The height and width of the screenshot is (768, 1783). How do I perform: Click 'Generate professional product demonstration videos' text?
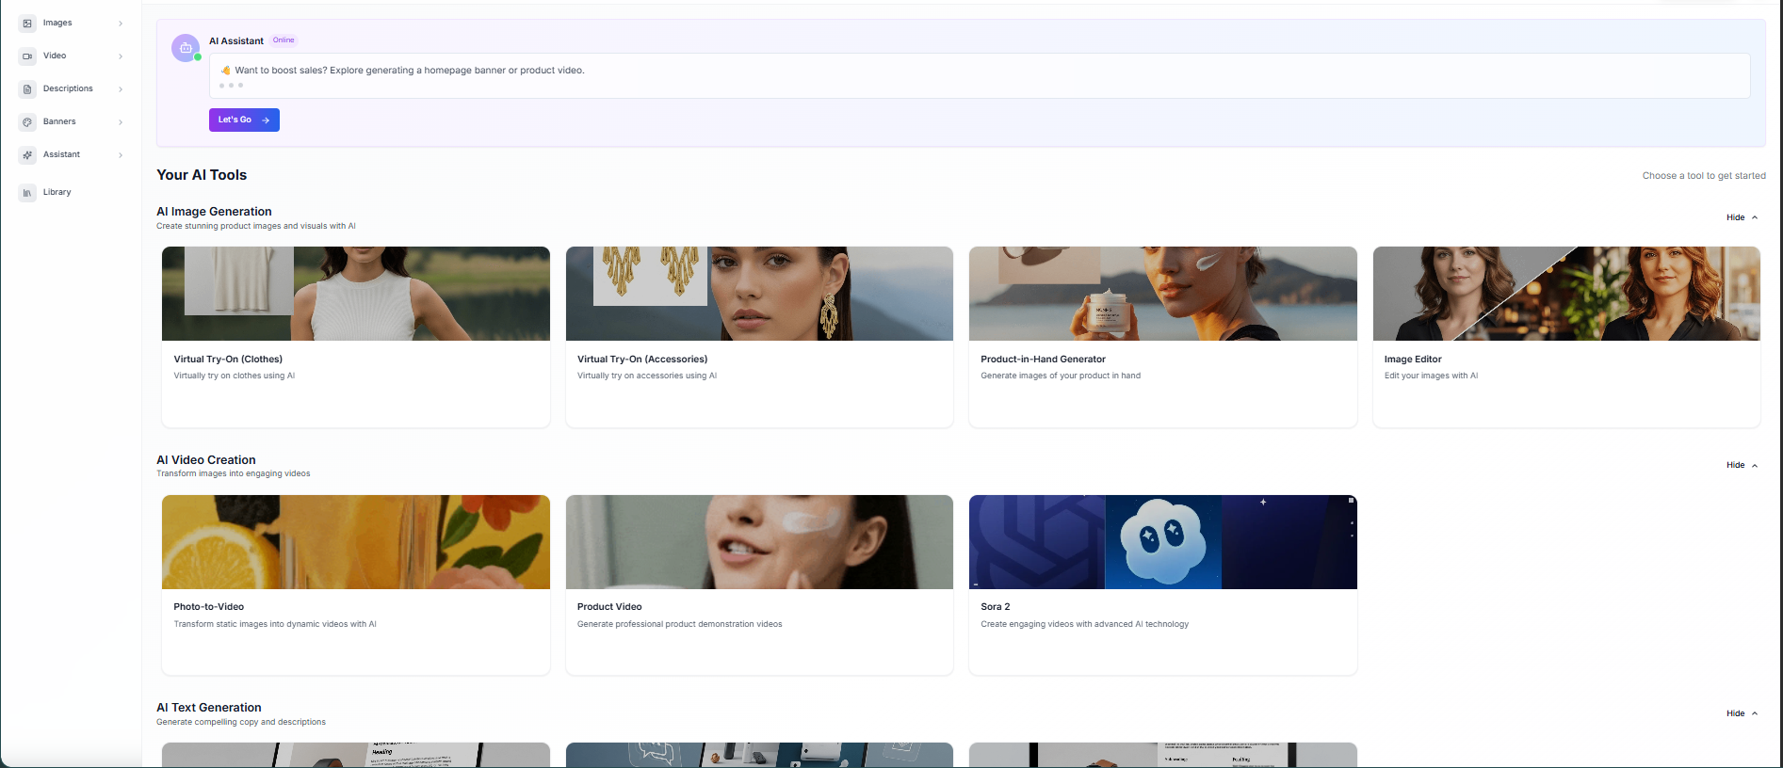pyautogui.click(x=680, y=624)
